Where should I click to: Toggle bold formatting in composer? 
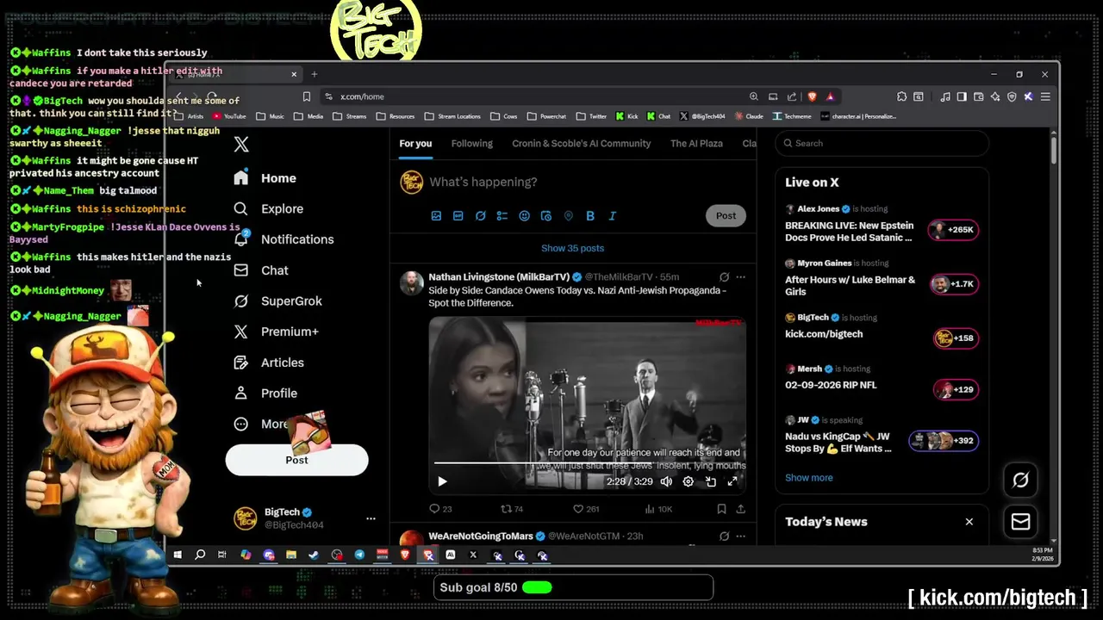pos(590,216)
